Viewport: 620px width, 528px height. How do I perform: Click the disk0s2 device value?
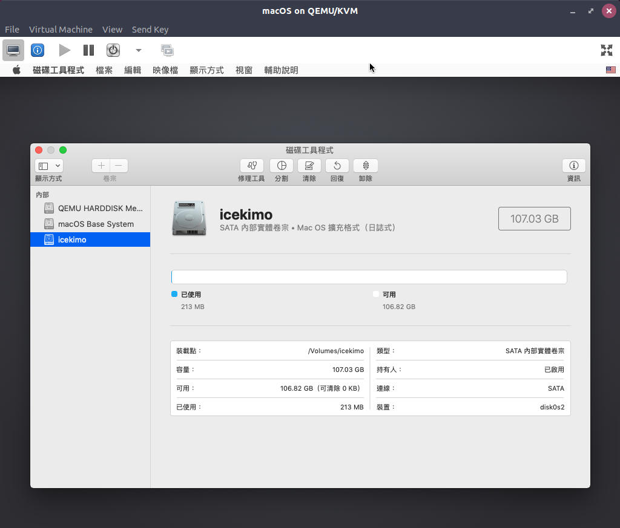[x=552, y=407]
